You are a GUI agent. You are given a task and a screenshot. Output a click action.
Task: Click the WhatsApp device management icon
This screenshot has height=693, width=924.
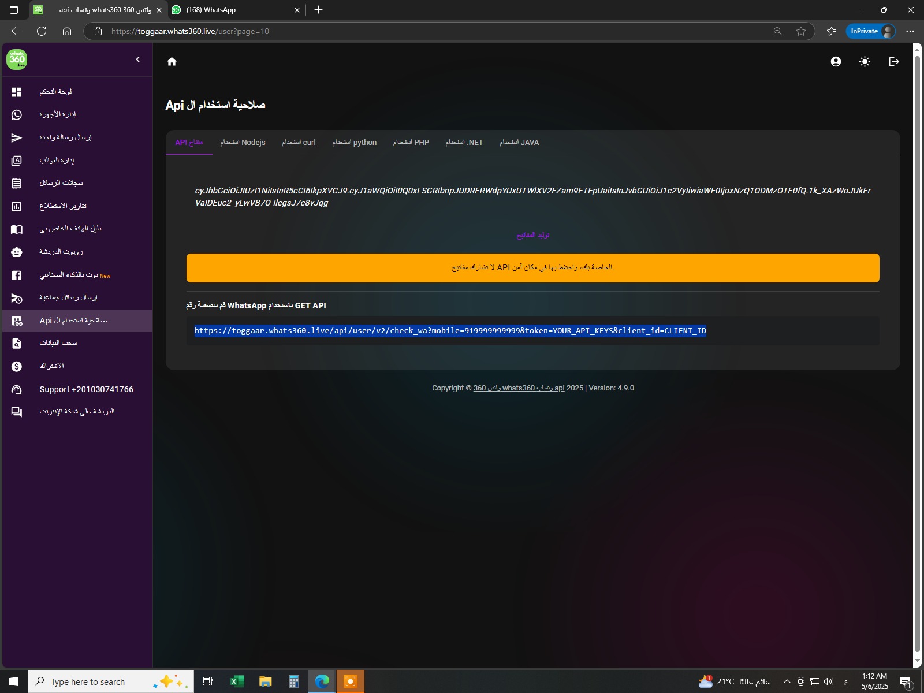coord(17,115)
